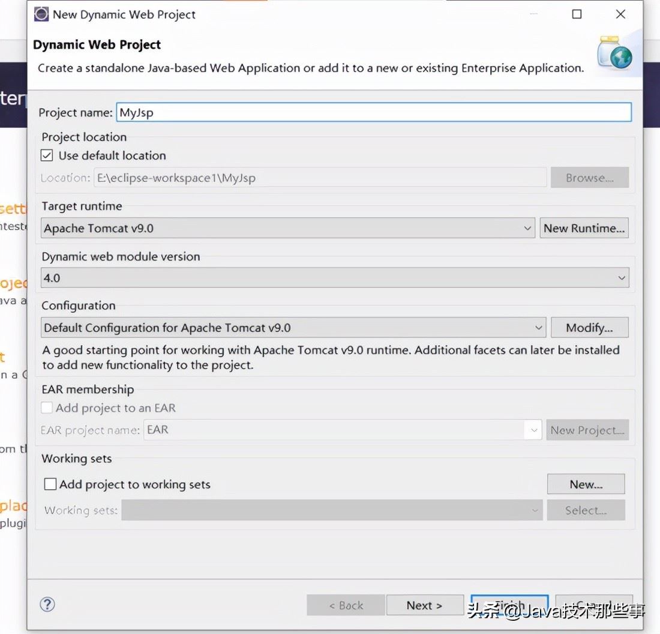Open the Target runtime dropdown
Viewport: 660px width, 634px height.
click(x=527, y=229)
